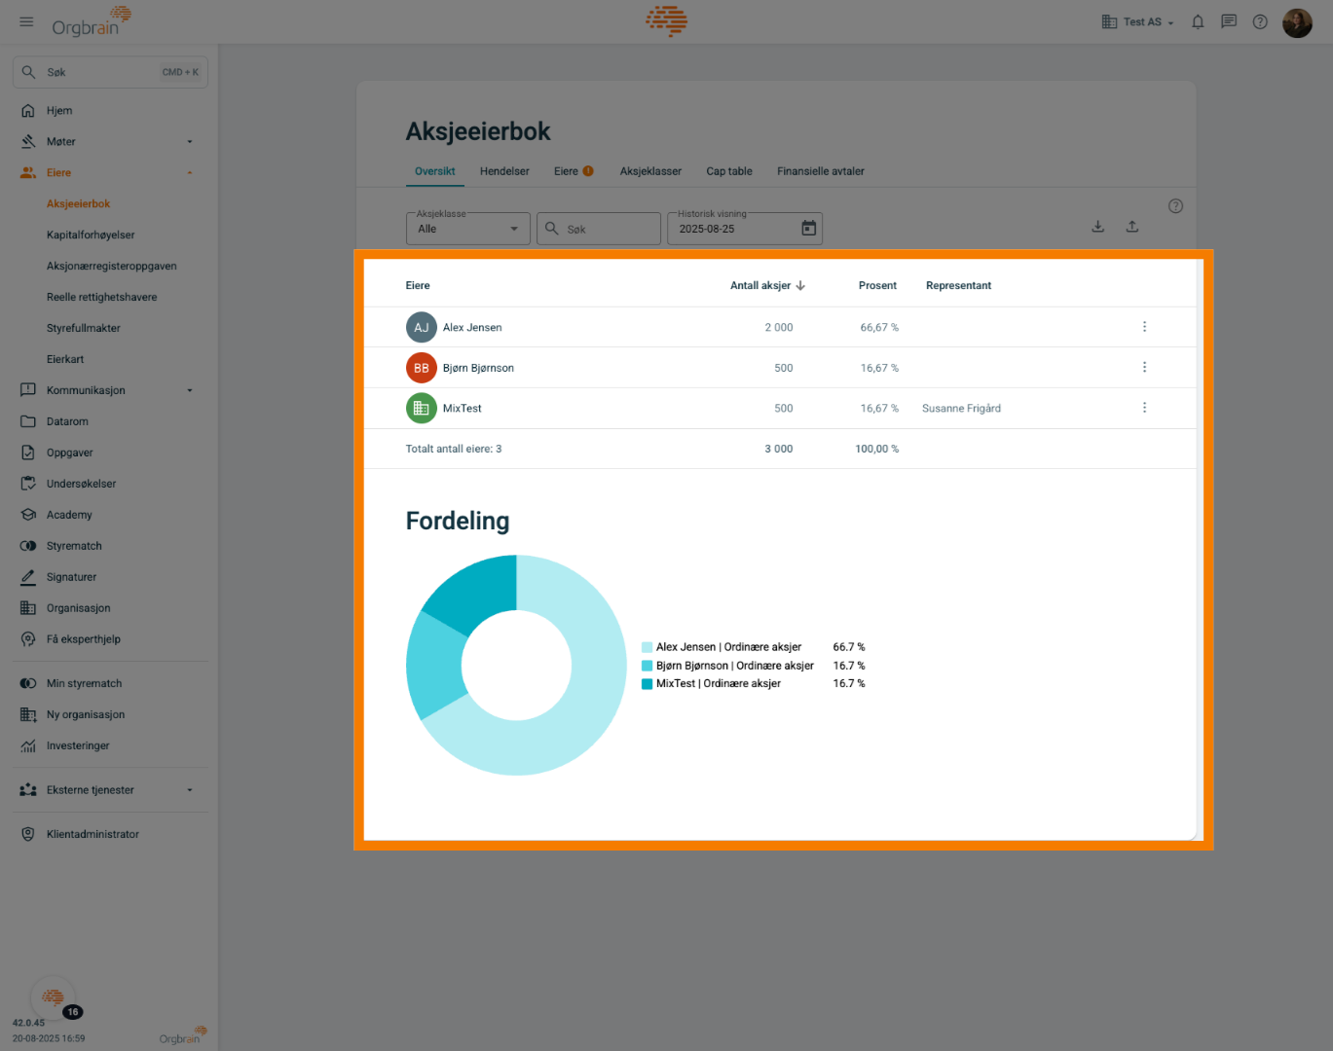This screenshot has height=1051, width=1333.
Task: Switch to the Oversikt tab
Action: click(434, 171)
